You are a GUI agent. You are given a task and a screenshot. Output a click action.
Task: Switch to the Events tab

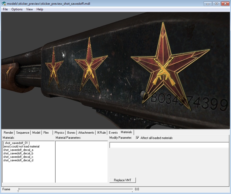(x=113, y=133)
